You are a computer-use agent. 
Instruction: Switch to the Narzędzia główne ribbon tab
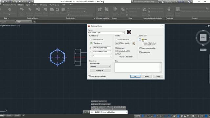9,5
